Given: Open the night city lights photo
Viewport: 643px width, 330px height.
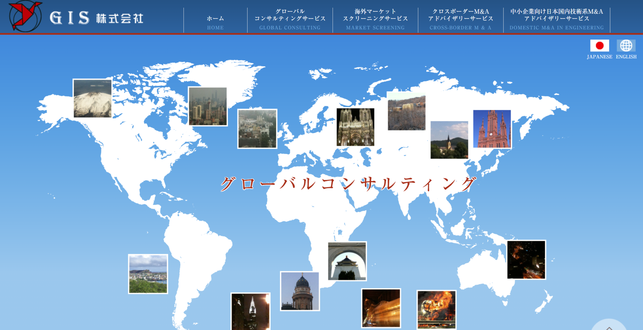Looking at the screenshot, I should point(526,260).
